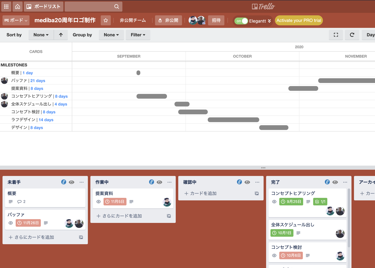Viewport: 375px width, 268px height.
Task: Click the board member avatars in header
Action: 197,20
